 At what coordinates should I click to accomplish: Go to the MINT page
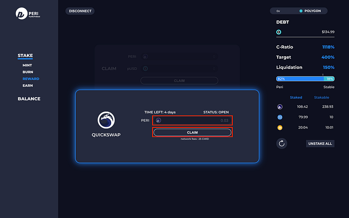[28, 65]
